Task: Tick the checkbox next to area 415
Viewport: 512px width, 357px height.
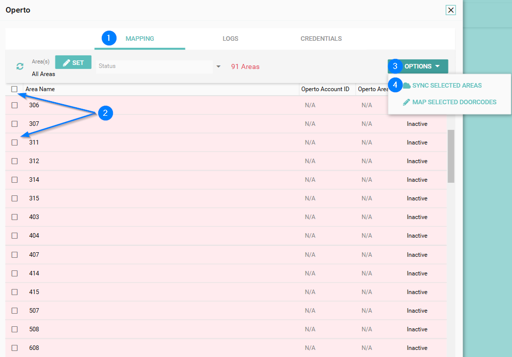Action: tap(15, 292)
